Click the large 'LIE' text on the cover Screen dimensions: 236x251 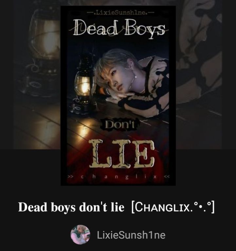[122, 153]
